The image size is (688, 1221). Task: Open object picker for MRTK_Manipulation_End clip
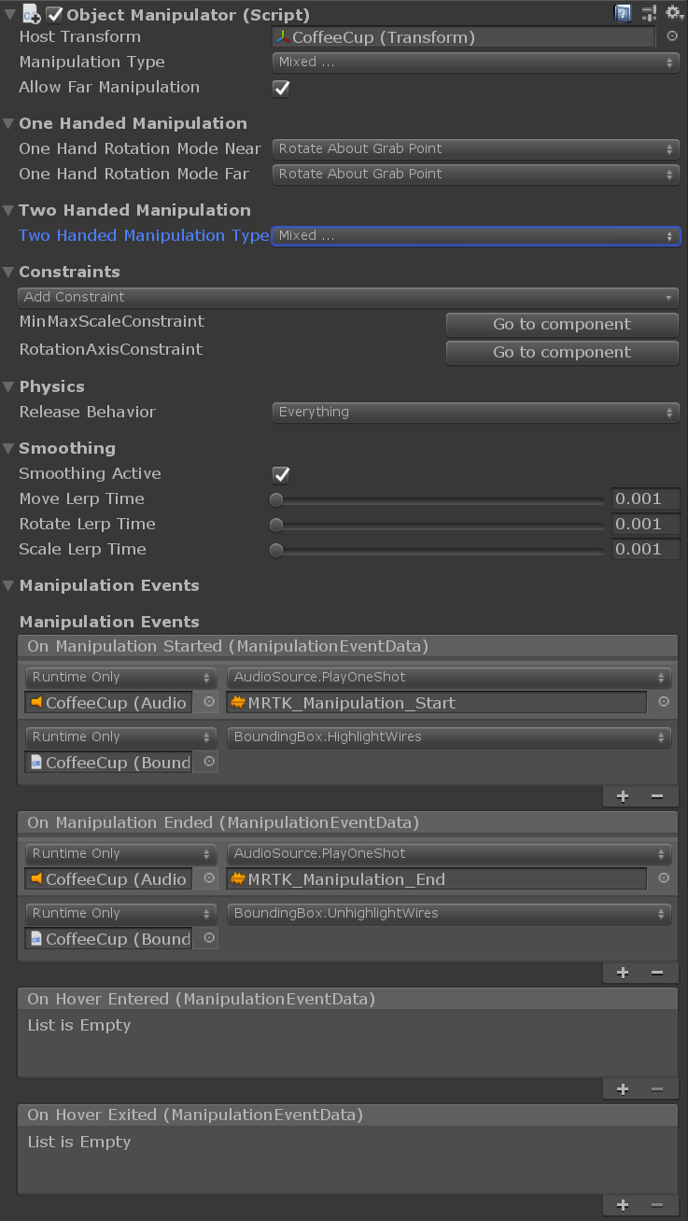(x=664, y=878)
